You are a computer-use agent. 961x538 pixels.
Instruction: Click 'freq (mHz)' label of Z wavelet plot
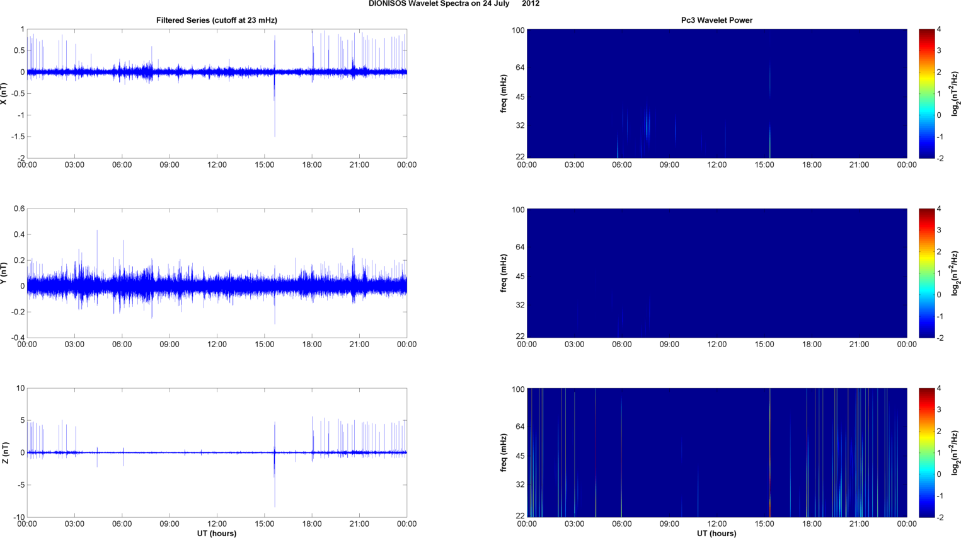504,453
